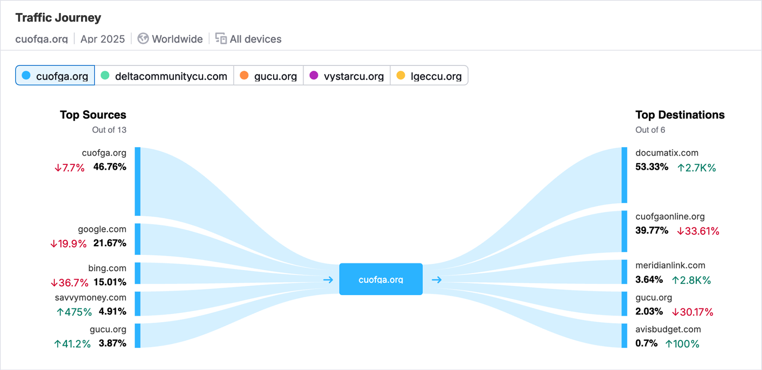This screenshot has width=762, height=370.
Task: Click the Worldwide globe icon
Action: point(143,39)
